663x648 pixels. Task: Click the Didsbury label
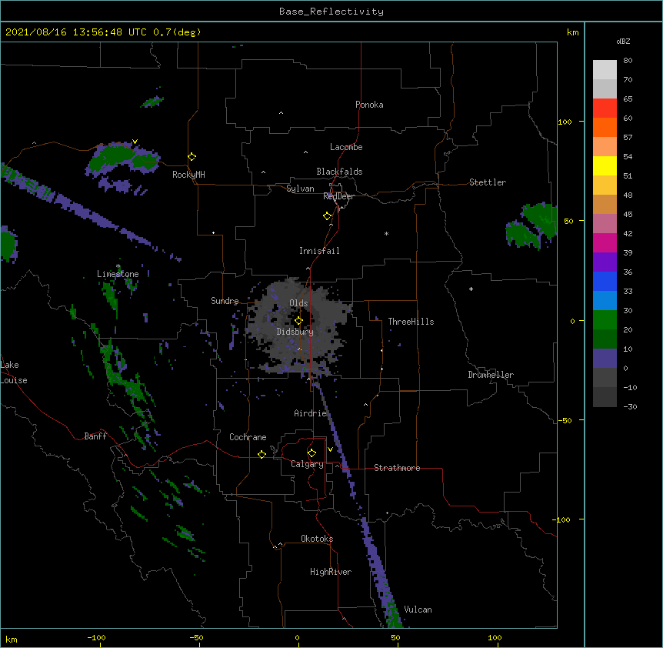pyautogui.click(x=295, y=332)
